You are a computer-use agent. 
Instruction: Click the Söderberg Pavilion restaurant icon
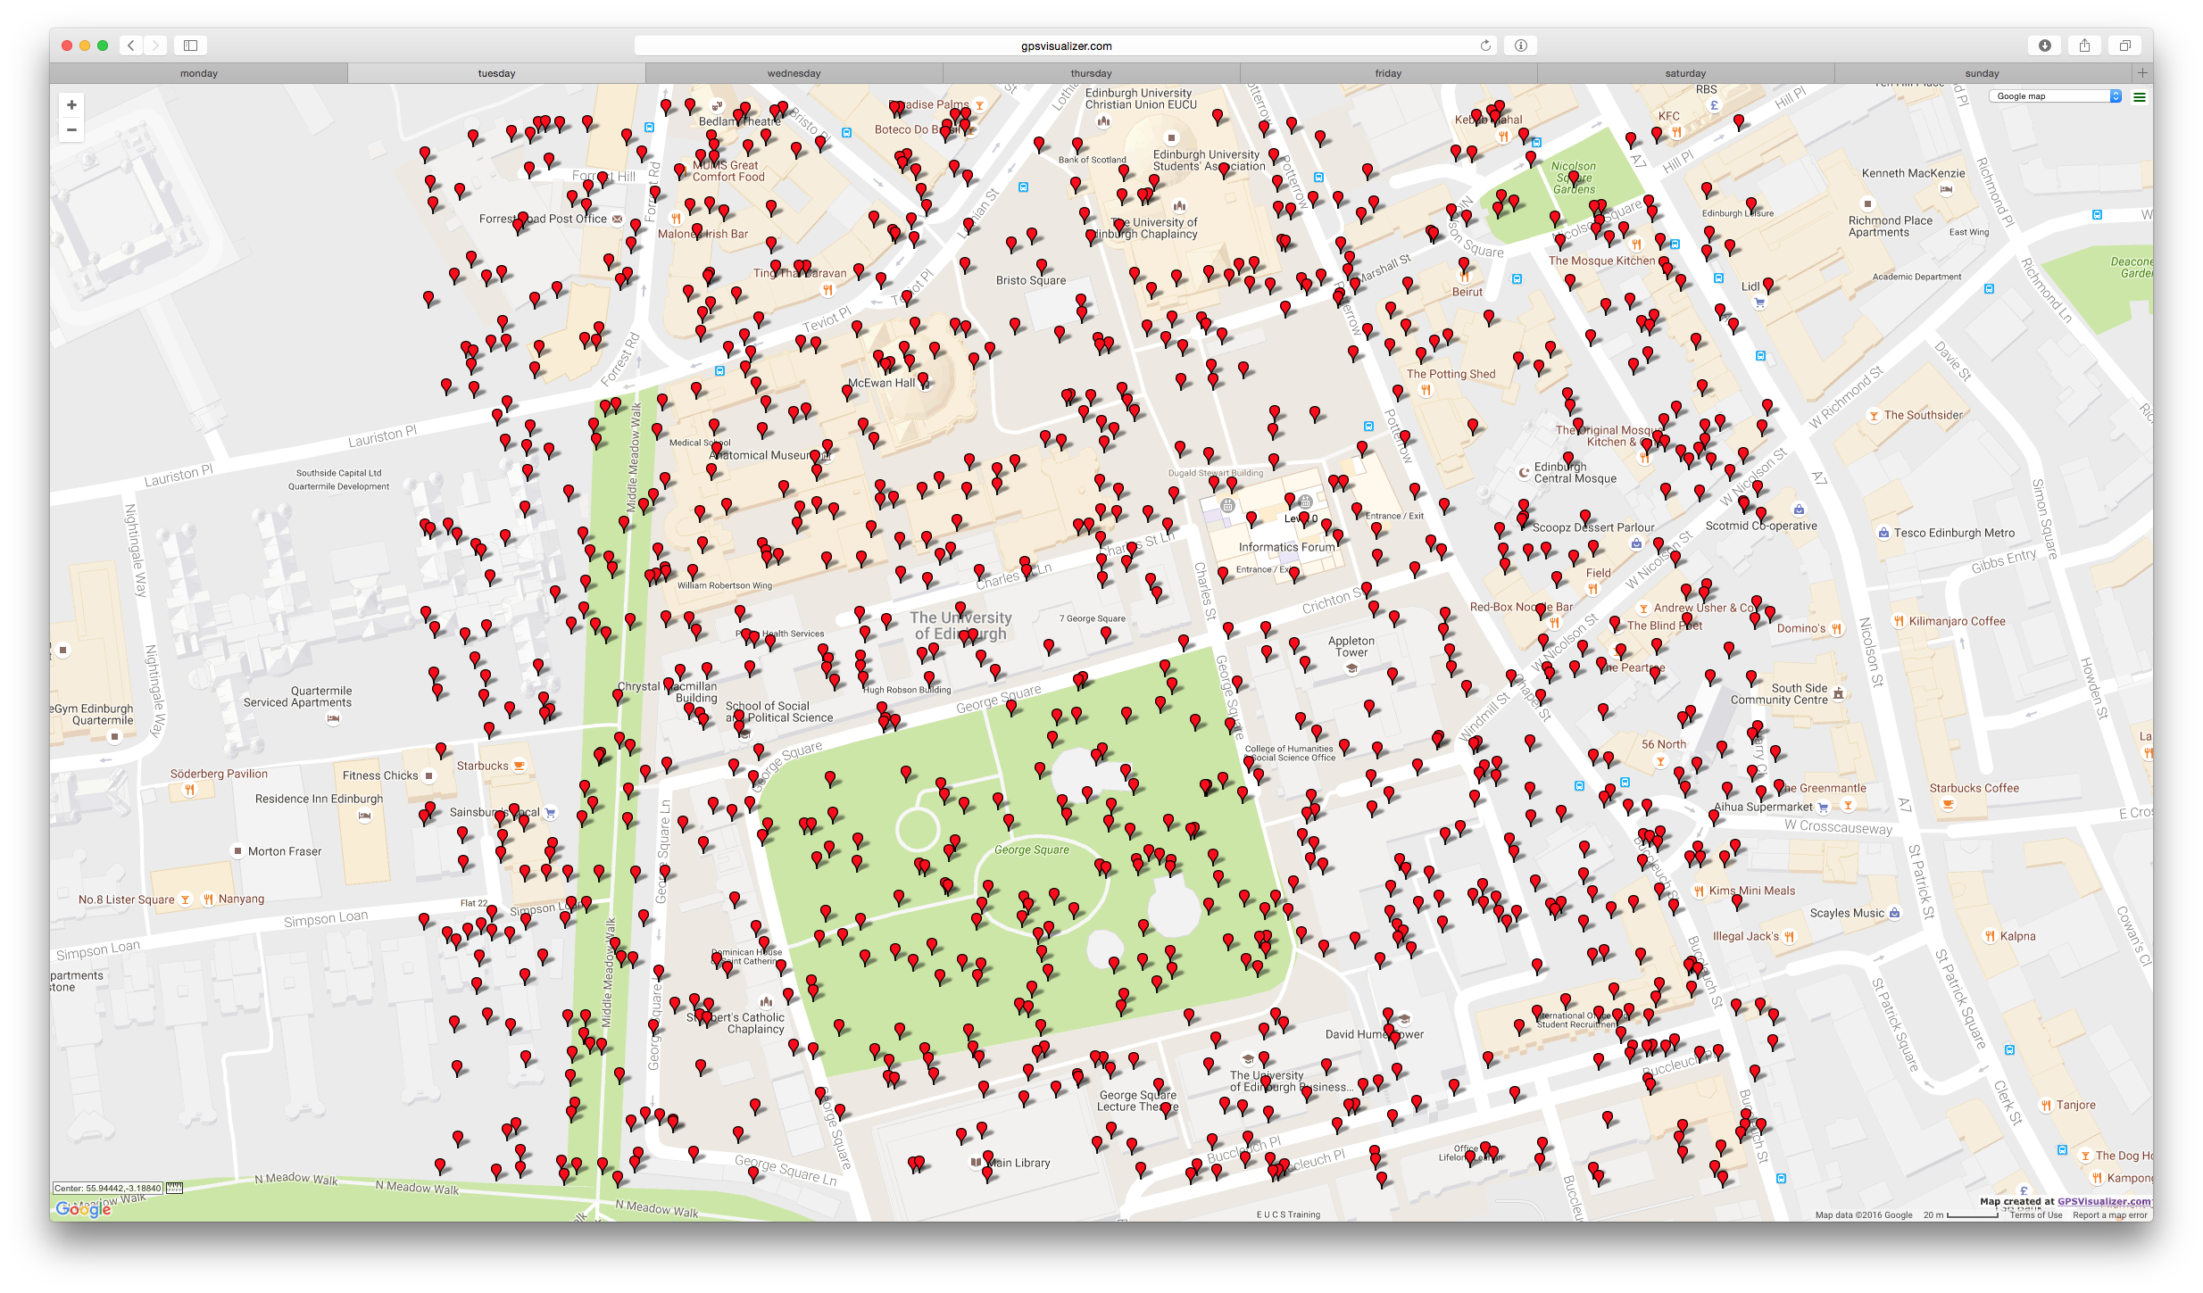(x=189, y=789)
